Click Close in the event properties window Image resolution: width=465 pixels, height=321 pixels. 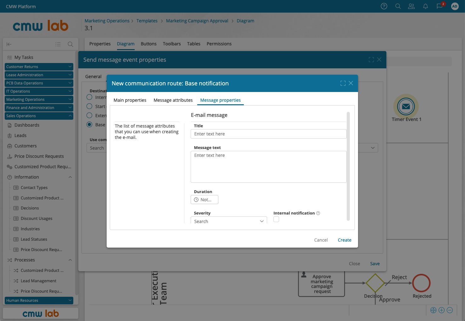pyautogui.click(x=354, y=264)
